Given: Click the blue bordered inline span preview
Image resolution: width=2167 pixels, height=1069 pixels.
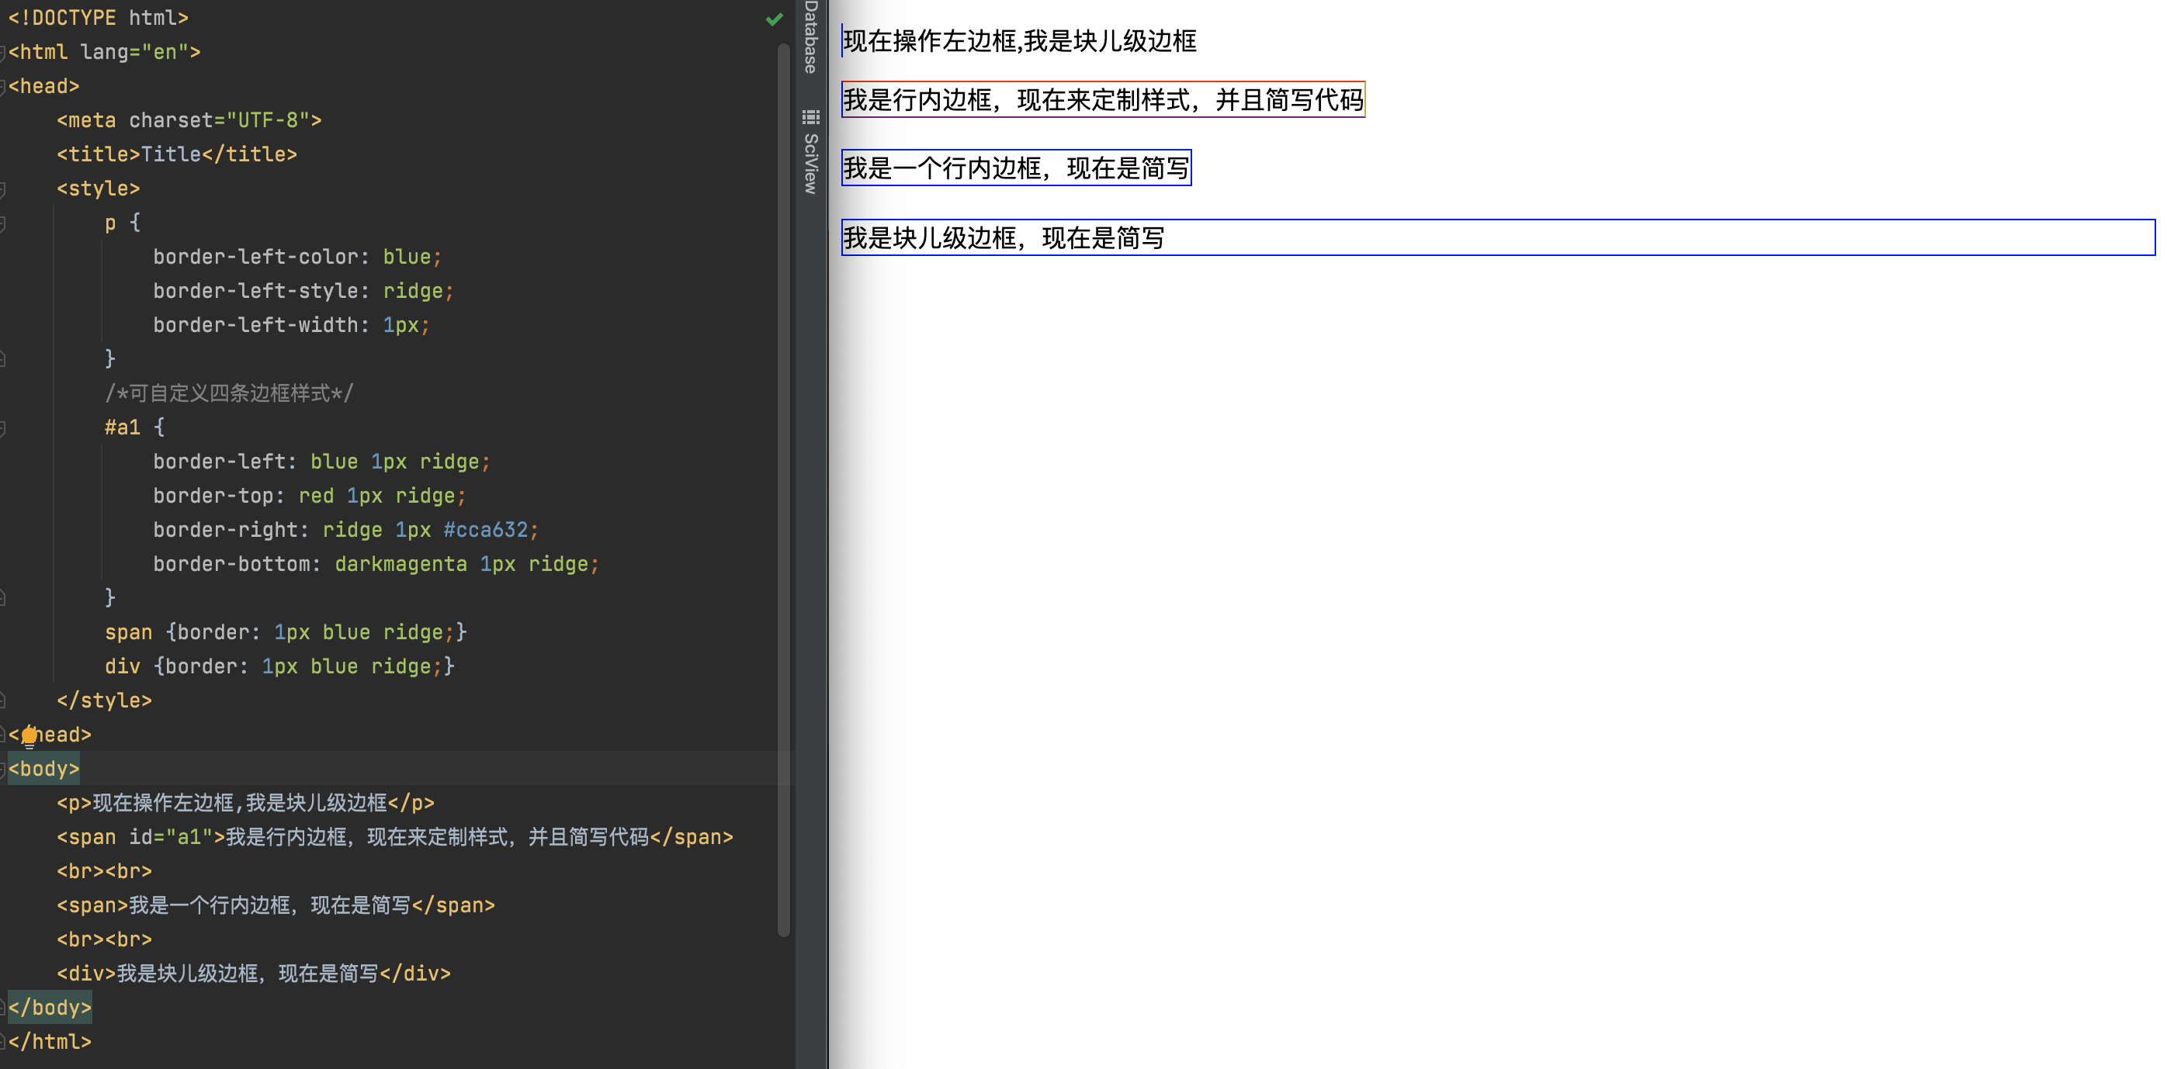Looking at the screenshot, I should point(1015,168).
